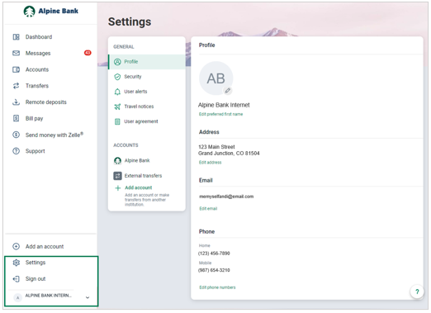Screen dimensions: 431x313
Task: Click the User alerts bell icon
Action: tap(117, 92)
